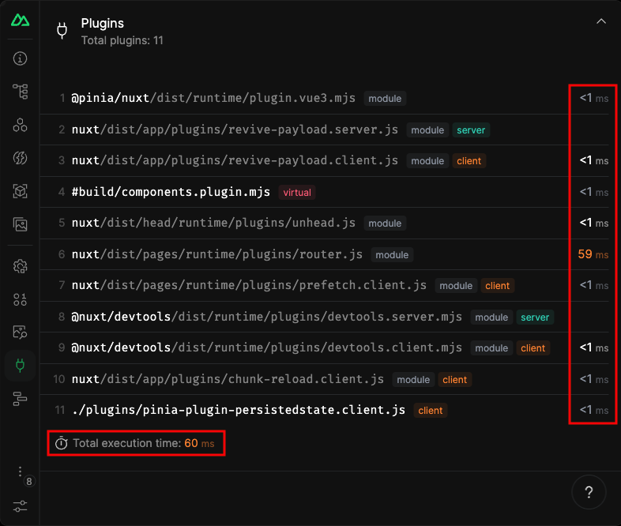Open the Payload data tab icon

21,299
